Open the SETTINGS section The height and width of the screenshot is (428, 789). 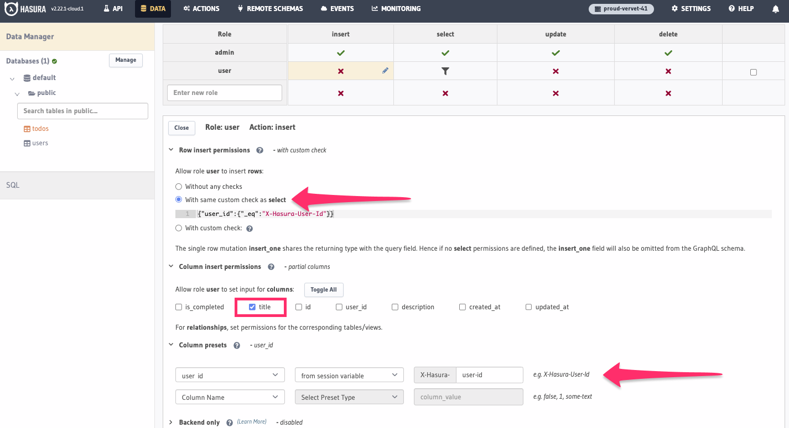pos(691,8)
